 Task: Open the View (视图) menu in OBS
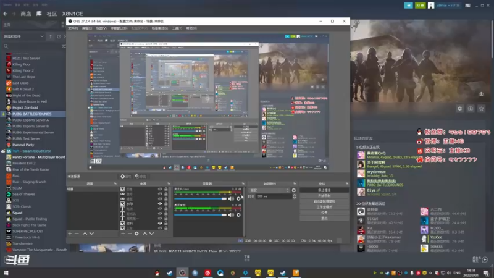(101, 28)
